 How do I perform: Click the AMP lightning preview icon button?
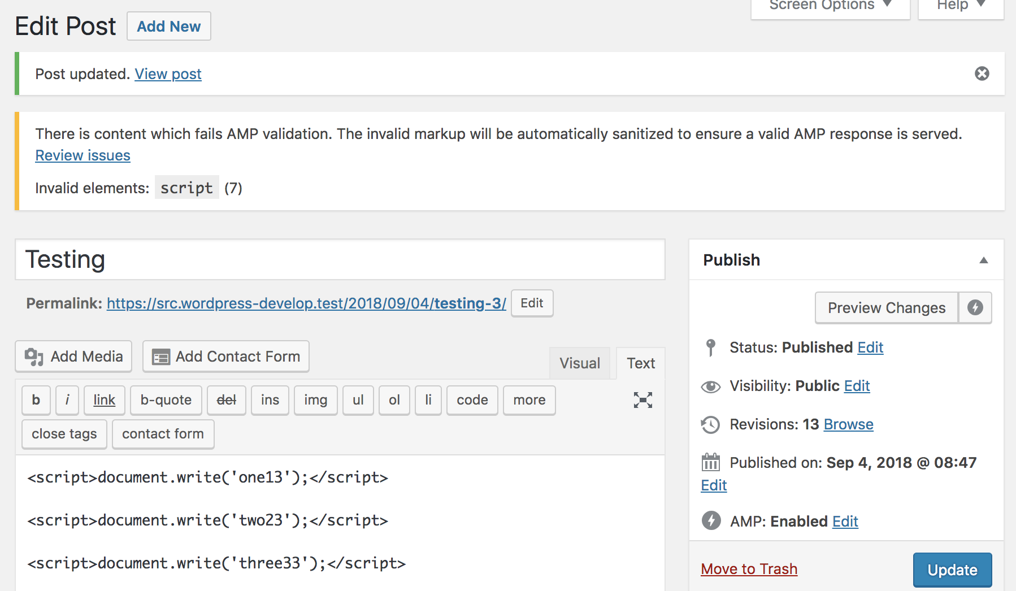click(x=975, y=307)
